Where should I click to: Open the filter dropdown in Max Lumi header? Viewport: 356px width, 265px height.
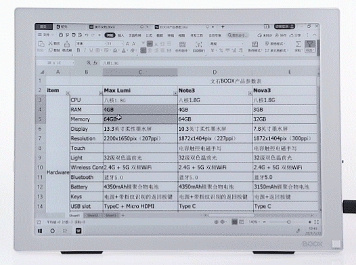point(175,93)
